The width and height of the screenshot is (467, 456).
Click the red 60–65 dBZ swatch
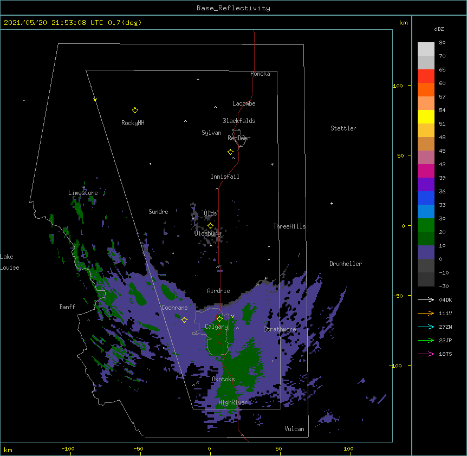point(426,76)
